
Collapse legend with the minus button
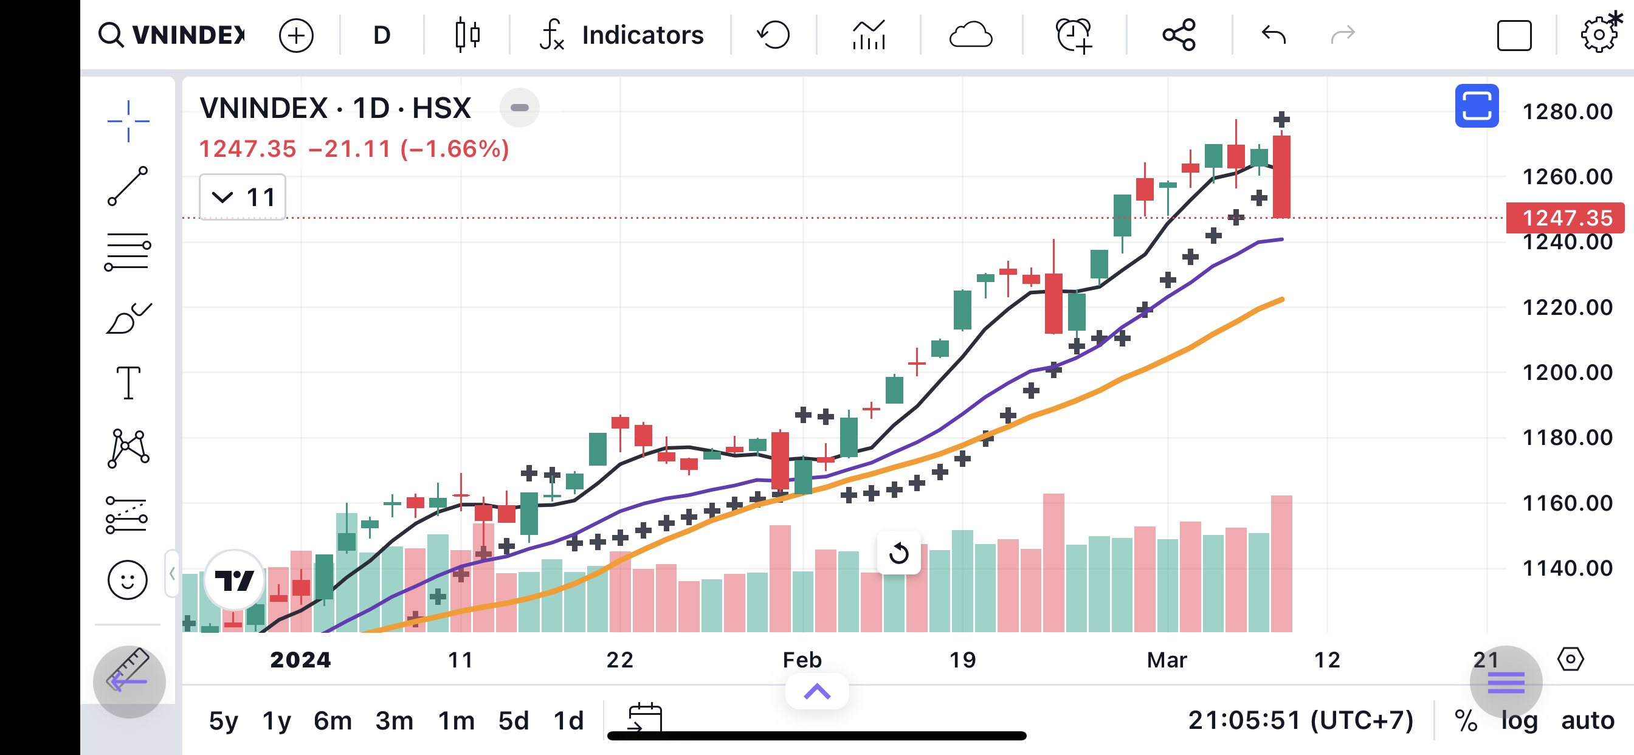coord(520,108)
